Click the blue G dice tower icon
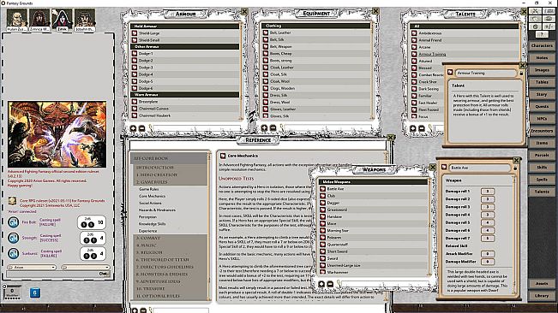The height and width of the screenshot is (313, 558). (35, 292)
